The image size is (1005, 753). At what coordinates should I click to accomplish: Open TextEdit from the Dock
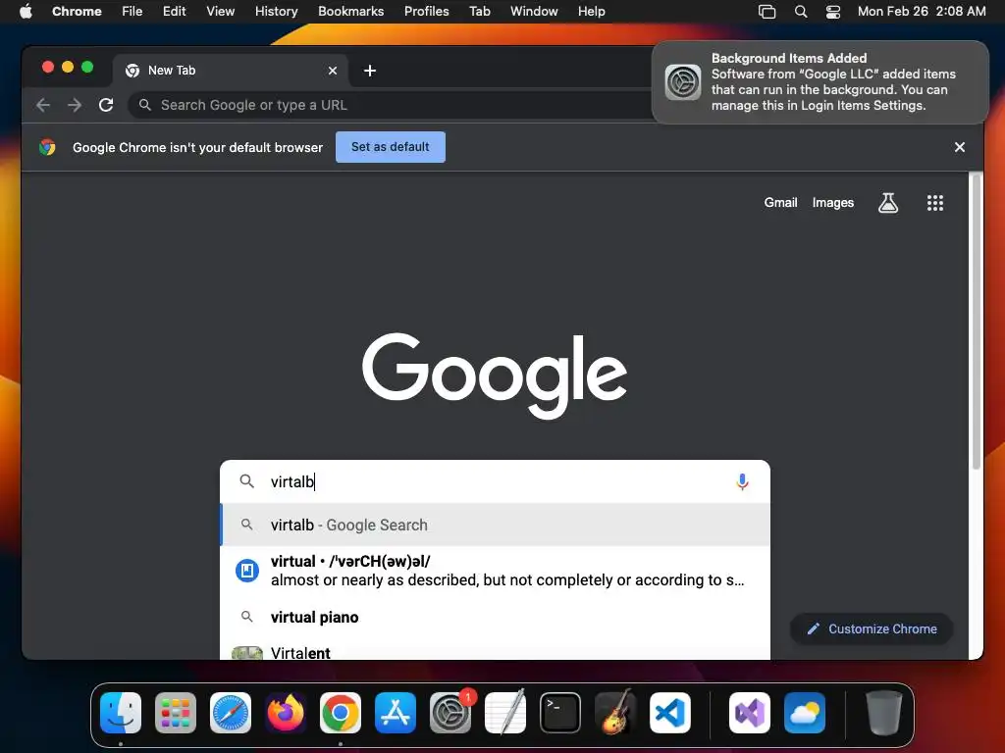click(x=505, y=713)
